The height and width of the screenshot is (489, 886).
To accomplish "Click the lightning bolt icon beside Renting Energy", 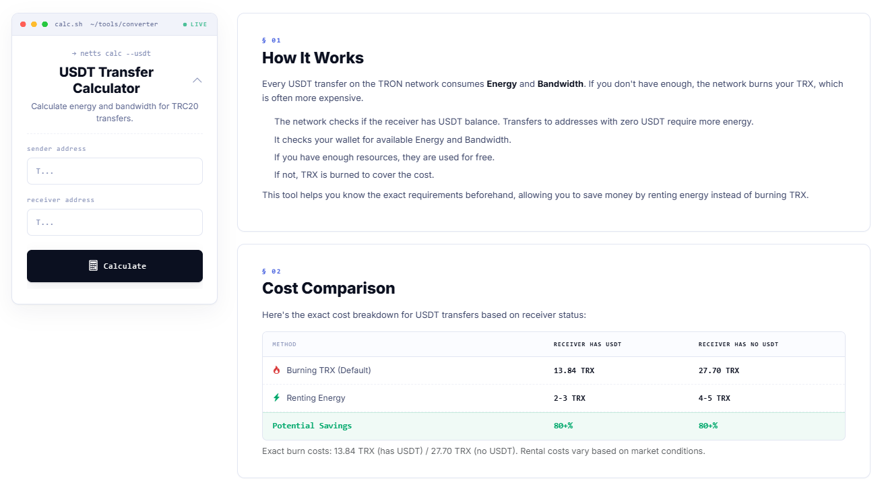I will (276, 398).
